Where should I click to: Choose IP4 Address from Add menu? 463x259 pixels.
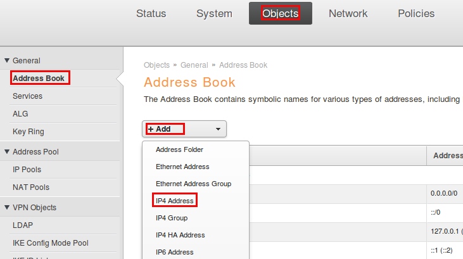pyautogui.click(x=174, y=201)
